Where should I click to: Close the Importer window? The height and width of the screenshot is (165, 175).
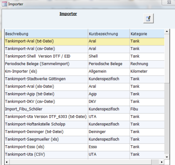(169, 2)
